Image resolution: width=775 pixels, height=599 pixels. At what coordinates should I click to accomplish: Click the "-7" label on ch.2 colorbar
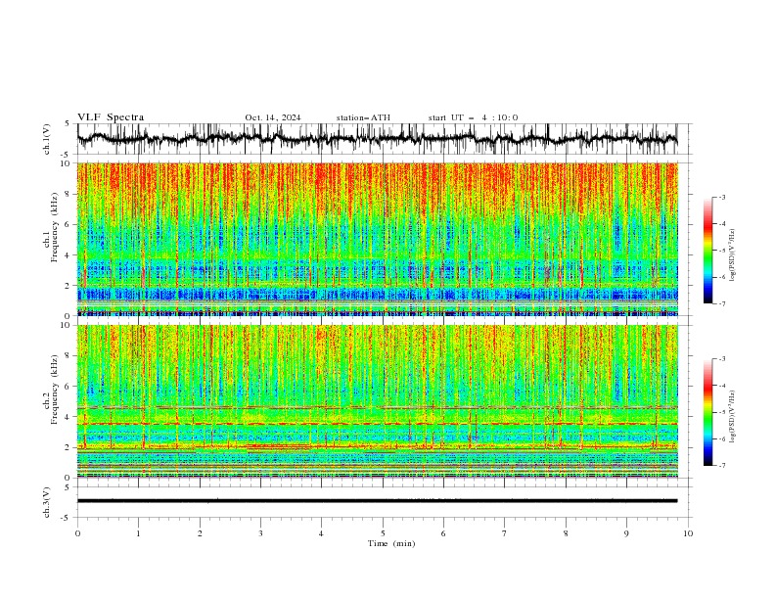coord(721,465)
